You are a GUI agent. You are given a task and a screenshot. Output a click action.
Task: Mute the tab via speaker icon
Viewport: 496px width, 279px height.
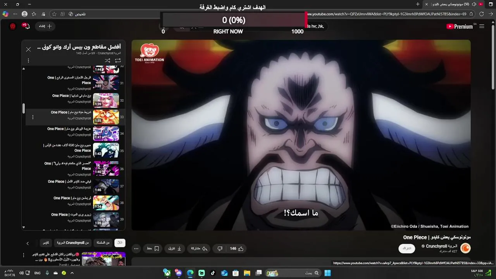(x=474, y=4)
